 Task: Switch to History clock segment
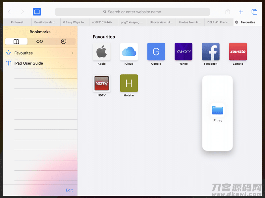pos(64,42)
